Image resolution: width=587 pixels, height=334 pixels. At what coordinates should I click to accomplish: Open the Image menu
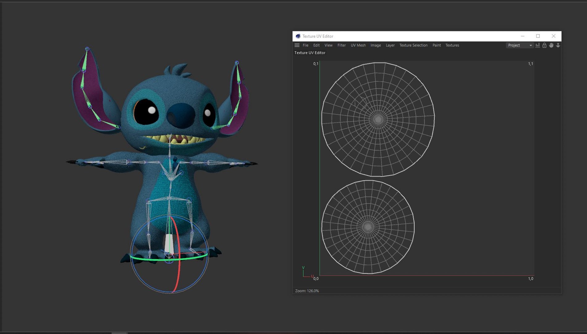376,45
